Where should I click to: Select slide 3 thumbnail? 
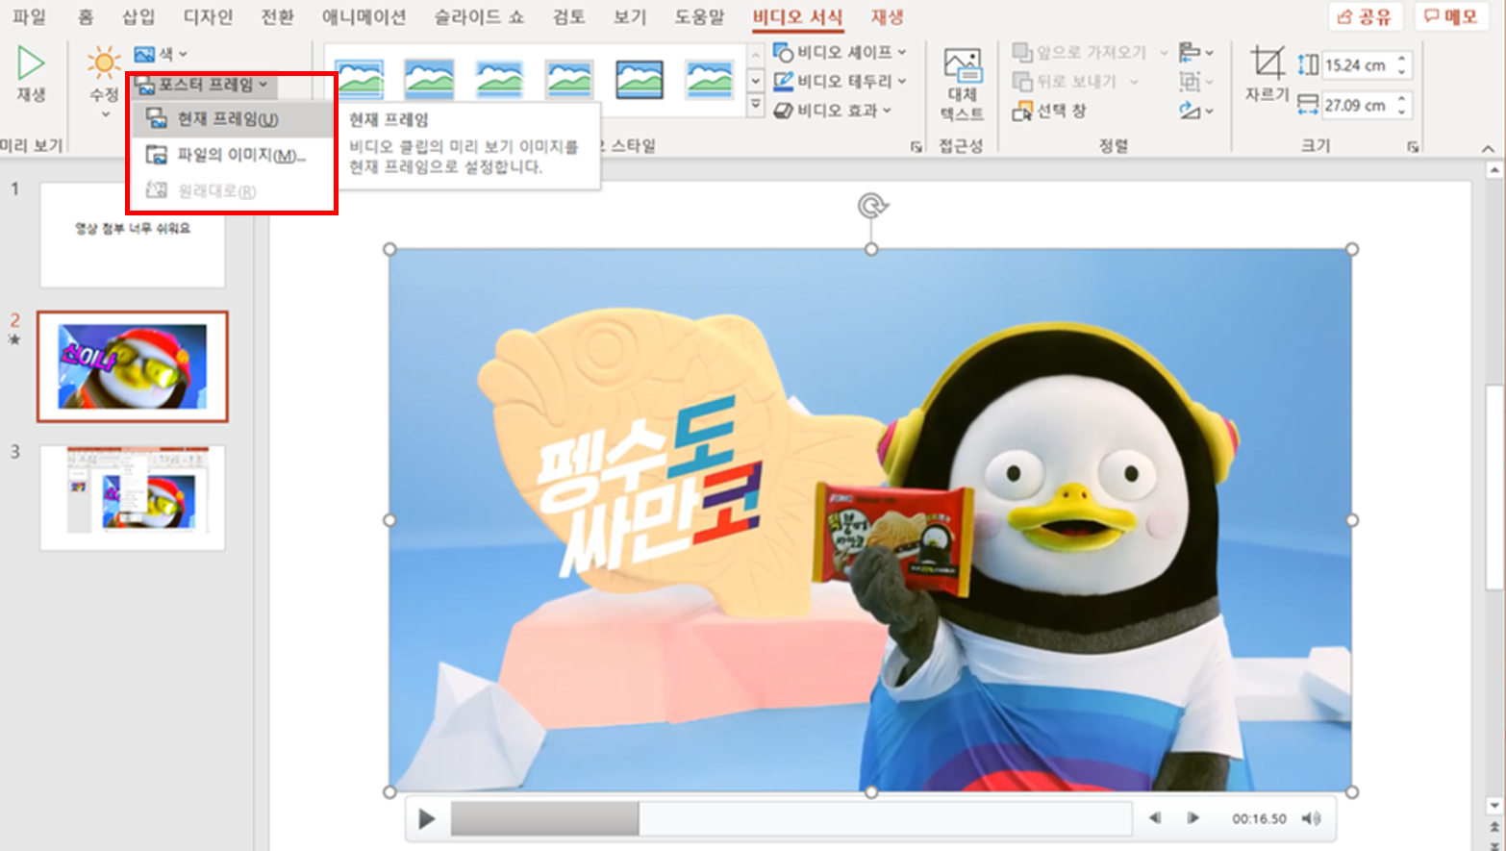[133, 498]
